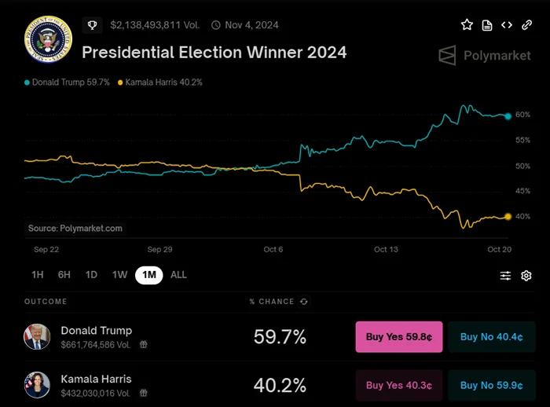Open chart filter sliders icon
This screenshot has height=407, width=550.
point(506,276)
